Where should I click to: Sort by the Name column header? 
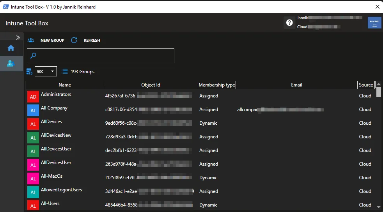pyautogui.click(x=65, y=85)
